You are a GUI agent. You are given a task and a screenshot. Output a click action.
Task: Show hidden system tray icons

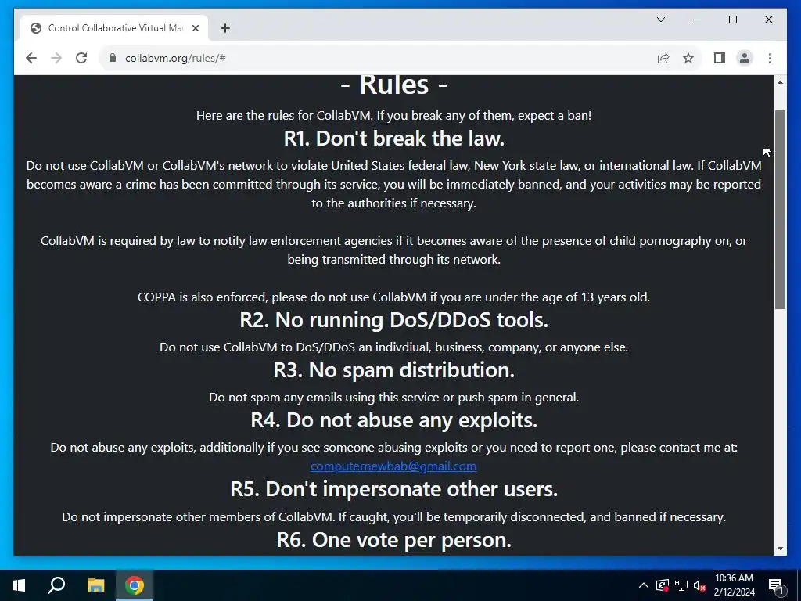644,585
